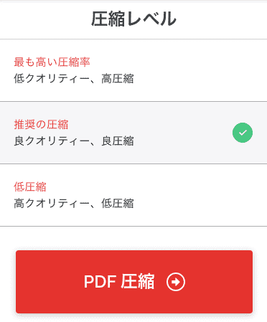
Task: Select the 低圧縮 option
Action: point(133,195)
